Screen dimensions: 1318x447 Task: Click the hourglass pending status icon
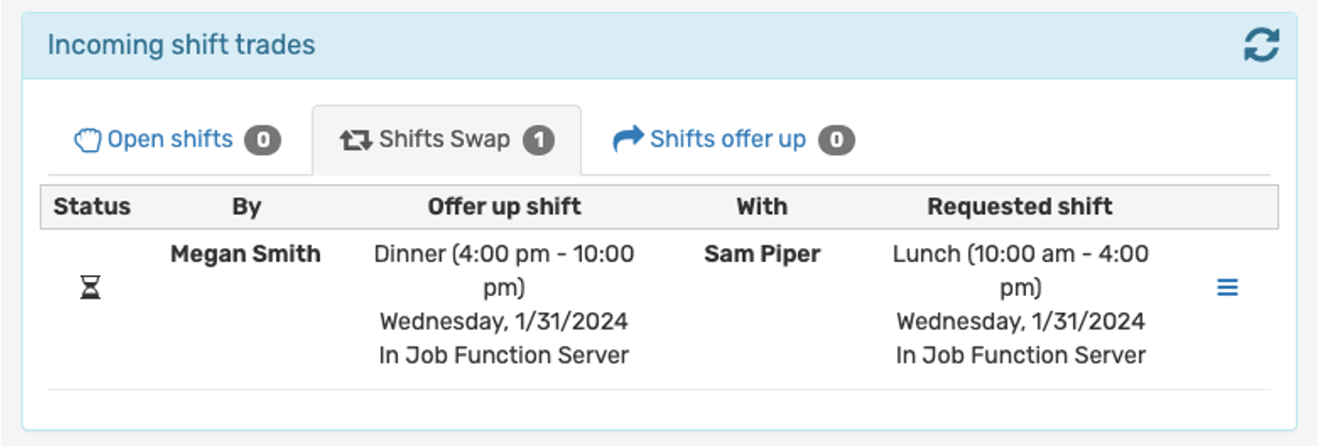[x=90, y=288]
